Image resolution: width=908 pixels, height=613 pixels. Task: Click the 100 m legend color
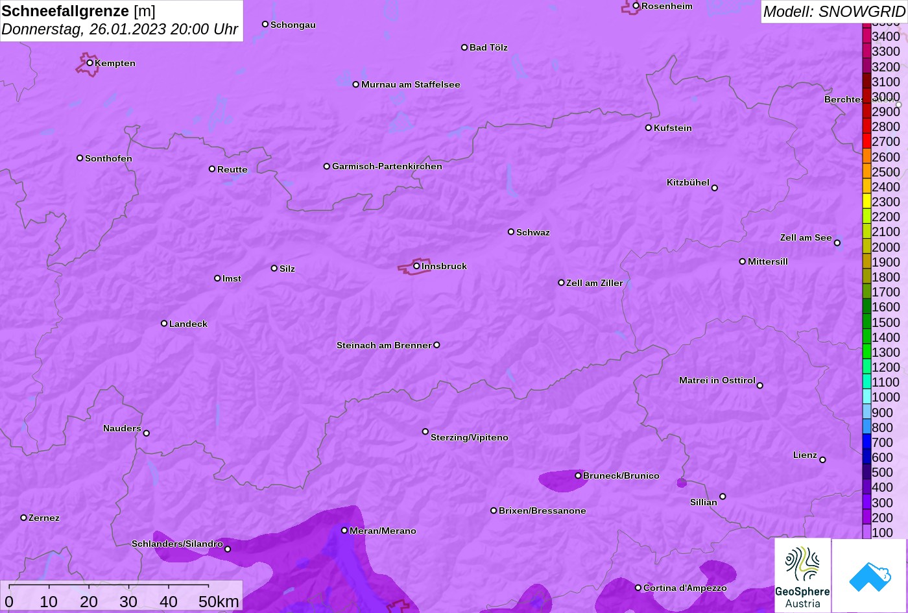(866, 533)
